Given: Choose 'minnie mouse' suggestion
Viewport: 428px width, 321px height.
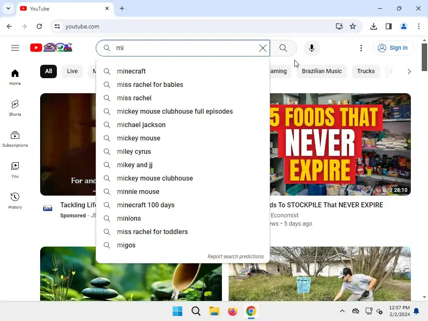Looking at the screenshot, I should pos(183,191).
